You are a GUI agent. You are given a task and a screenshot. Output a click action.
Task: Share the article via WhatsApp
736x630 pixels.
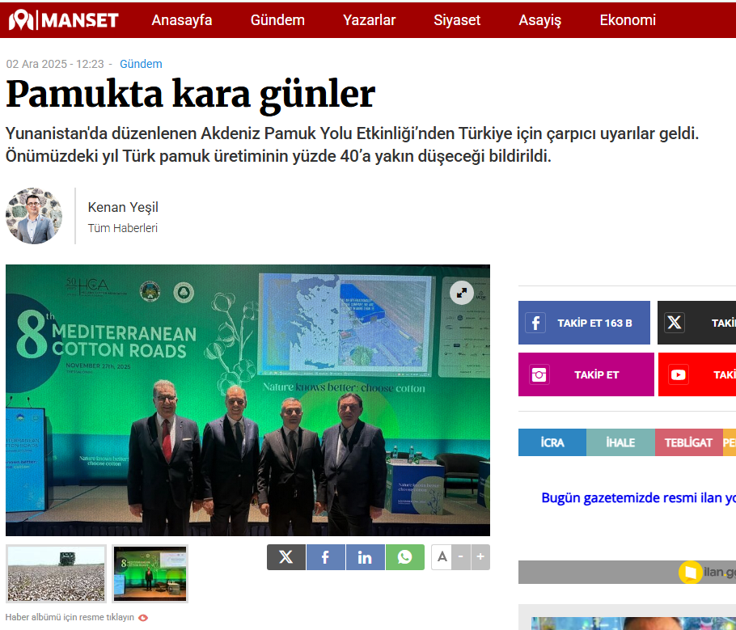(x=404, y=557)
